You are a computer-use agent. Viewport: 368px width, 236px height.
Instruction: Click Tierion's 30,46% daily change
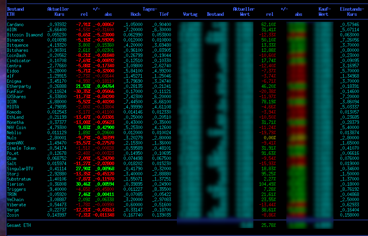(x=83, y=185)
